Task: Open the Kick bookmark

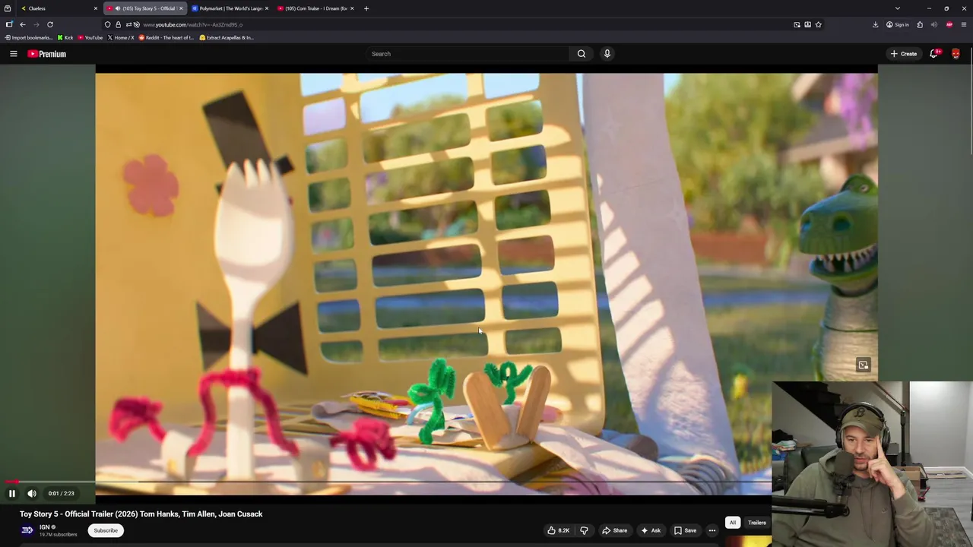Action: point(65,37)
